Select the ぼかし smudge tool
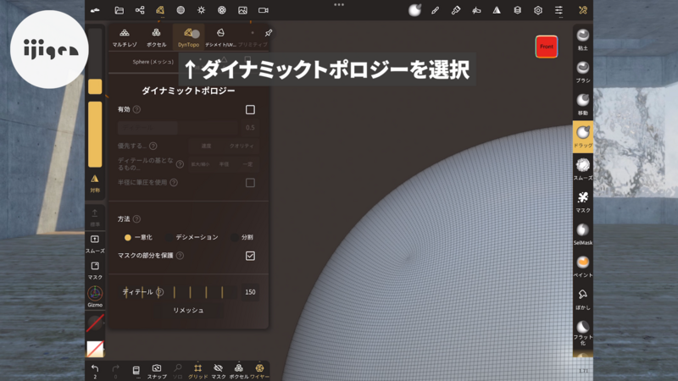Image resolution: width=678 pixels, height=381 pixels. point(583,299)
